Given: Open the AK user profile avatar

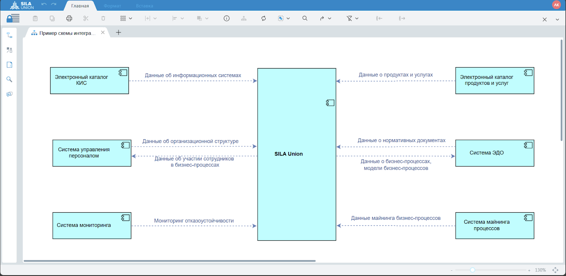Looking at the screenshot, I should [556, 5].
